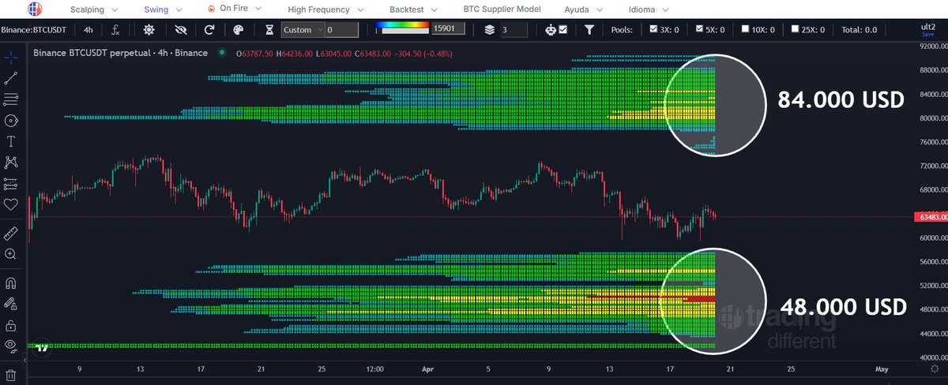
Task: Toggle the magnet snap mode
Action: point(11,282)
